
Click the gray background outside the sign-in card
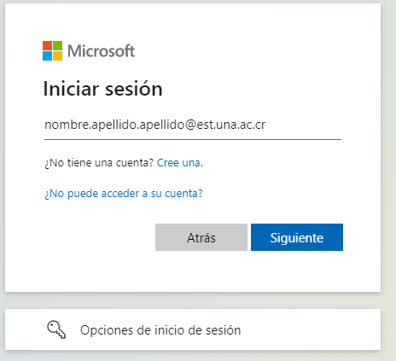tap(388, 171)
